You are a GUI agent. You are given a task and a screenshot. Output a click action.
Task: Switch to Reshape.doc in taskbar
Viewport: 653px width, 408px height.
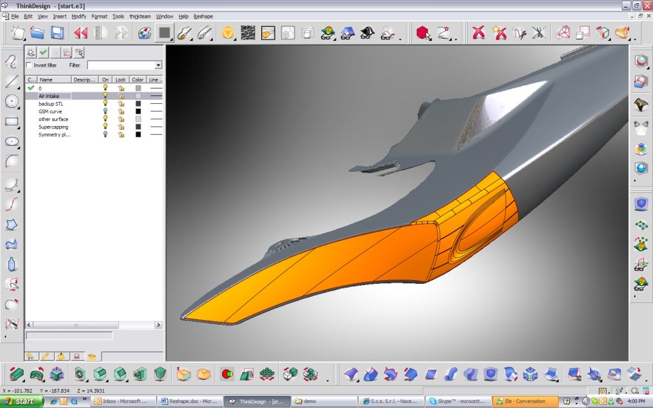(190, 402)
